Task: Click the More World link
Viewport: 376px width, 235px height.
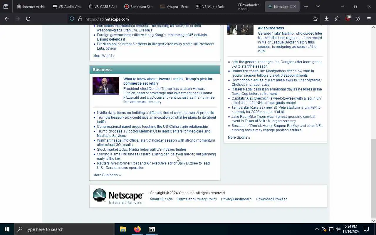Action: (104, 56)
